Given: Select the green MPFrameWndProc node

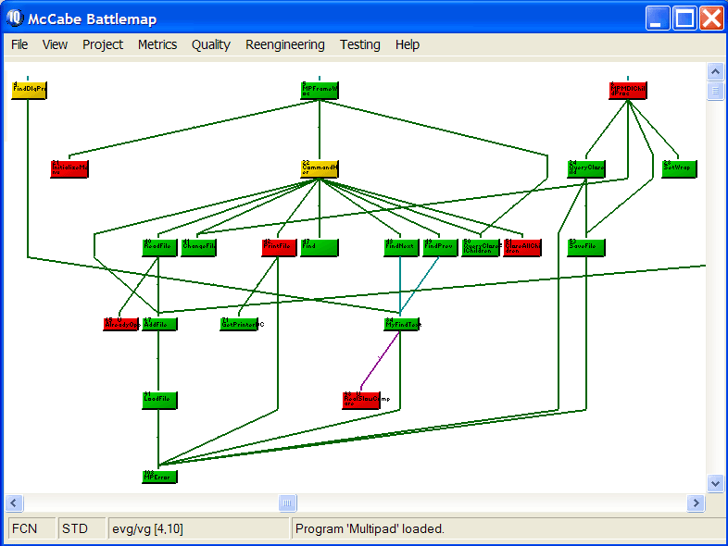Looking at the screenshot, I should [320, 90].
